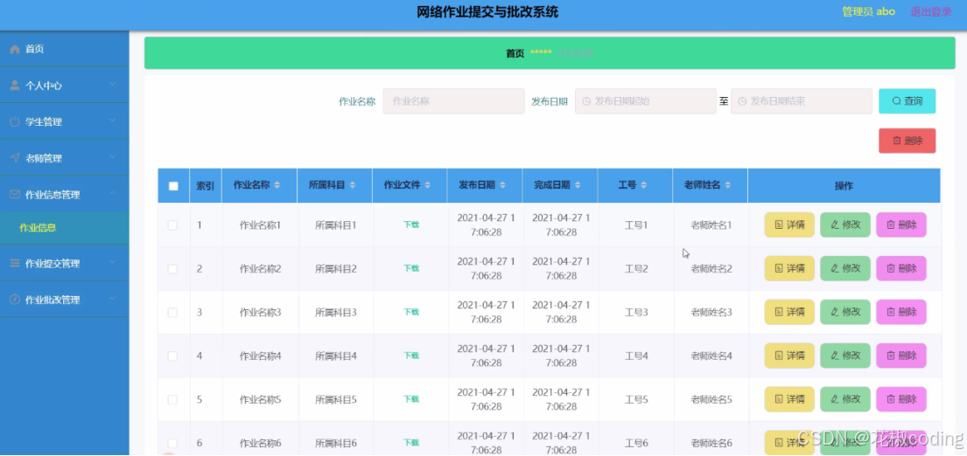Expand the 老师管理 menu chevron
This screenshot has height=456, width=967.
(x=113, y=156)
